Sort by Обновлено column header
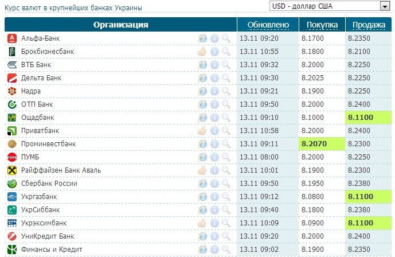 268,25
